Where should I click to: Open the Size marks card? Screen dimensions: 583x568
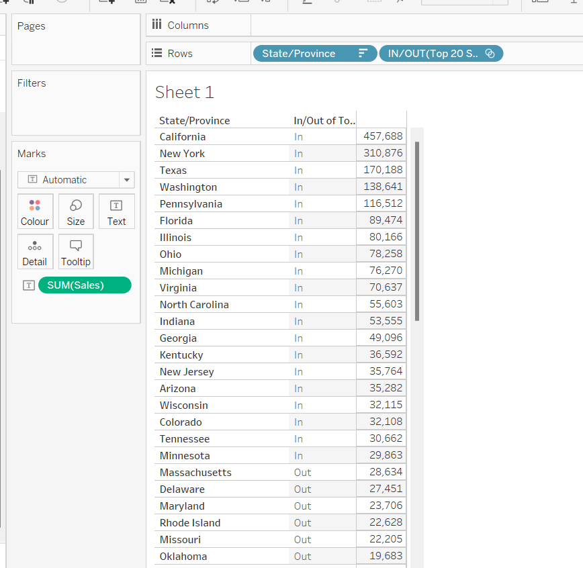(x=76, y=211)
